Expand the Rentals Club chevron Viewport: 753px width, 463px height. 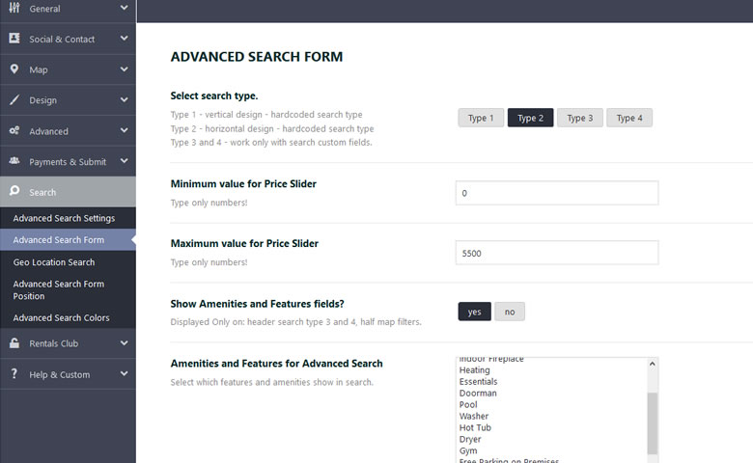pos(125,343)
